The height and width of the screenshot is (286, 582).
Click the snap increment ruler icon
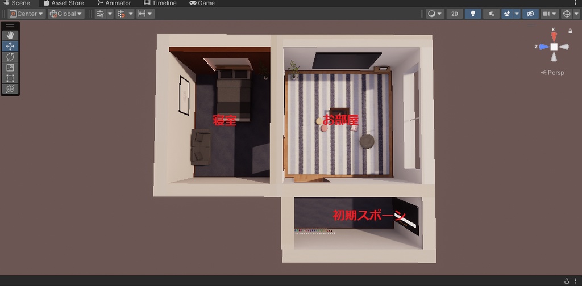tap(142, 14)
